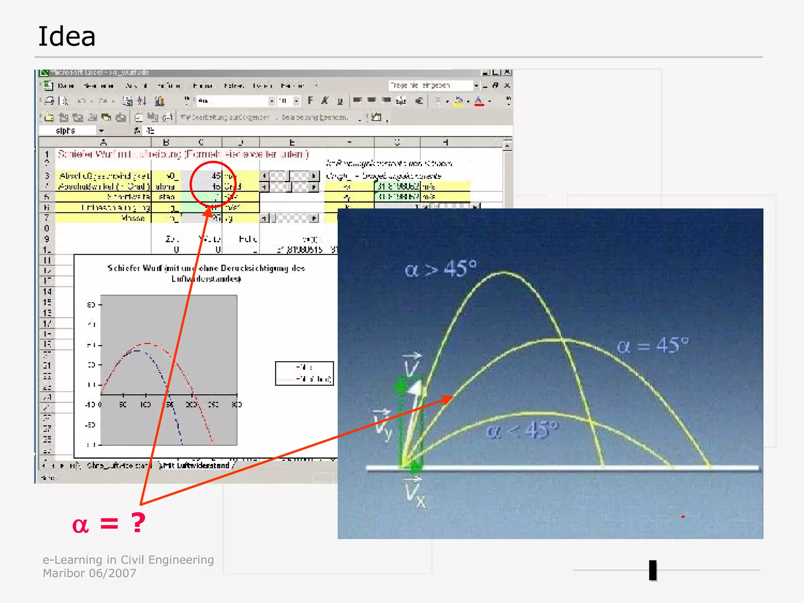Open the Name Box dropdown arrow
The image size is (804, 603).
(101, 131)
